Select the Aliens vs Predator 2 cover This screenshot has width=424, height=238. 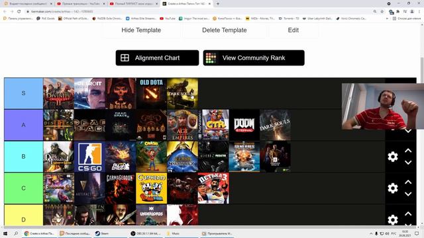(x=213, y=157)
